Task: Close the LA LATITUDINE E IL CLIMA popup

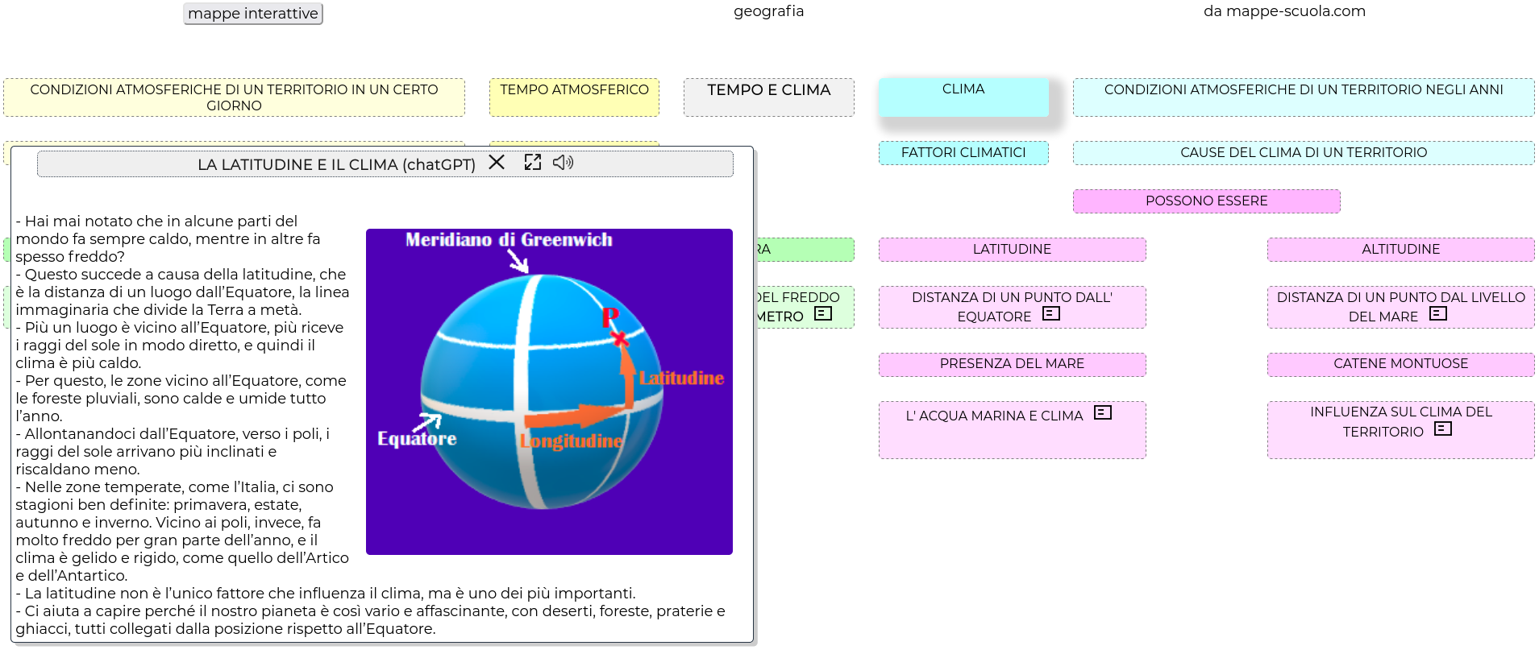Action: 497,163
